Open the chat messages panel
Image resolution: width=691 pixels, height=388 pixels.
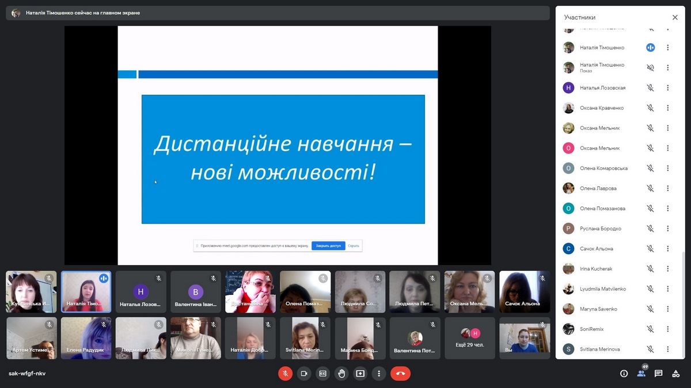(x=659, y=374)
